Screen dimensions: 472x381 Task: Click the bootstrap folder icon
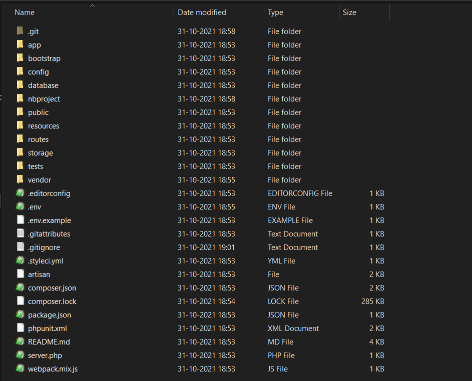(x=20, y=57)
